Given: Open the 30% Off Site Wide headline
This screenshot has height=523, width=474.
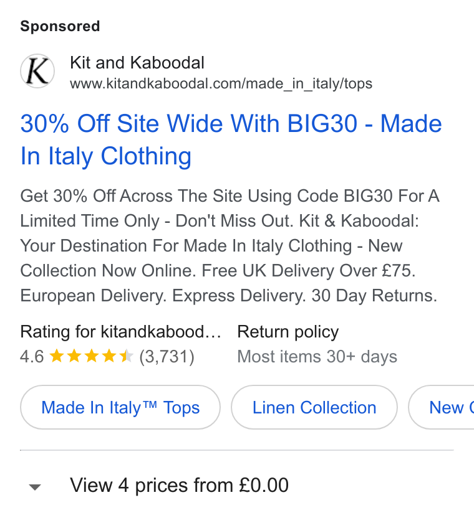Looking at the screenshot, I should pyautogui.click(x=231, y=139).
